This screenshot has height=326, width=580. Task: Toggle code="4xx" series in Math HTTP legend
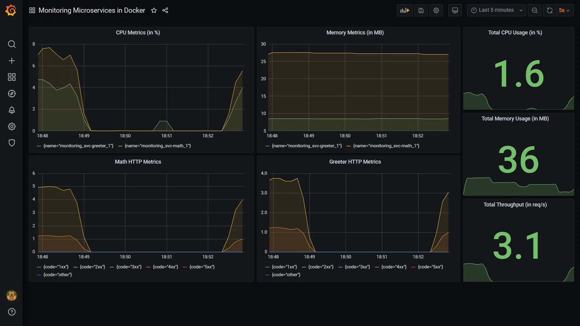(x=165, y=267)
